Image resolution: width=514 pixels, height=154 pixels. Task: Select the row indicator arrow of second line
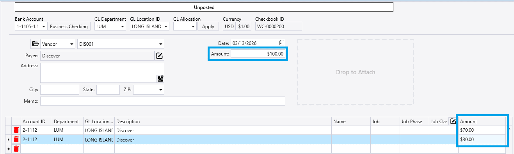(x=8, y=139)
